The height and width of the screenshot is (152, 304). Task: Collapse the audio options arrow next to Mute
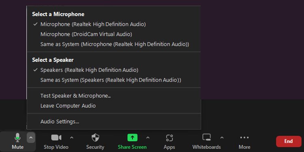[x=31, y=138]
